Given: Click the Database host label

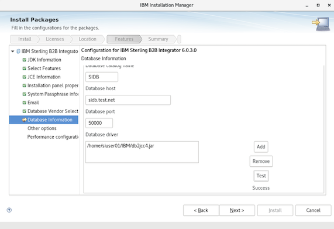Looking at the screenshot, I should click(x=101, y=88).
